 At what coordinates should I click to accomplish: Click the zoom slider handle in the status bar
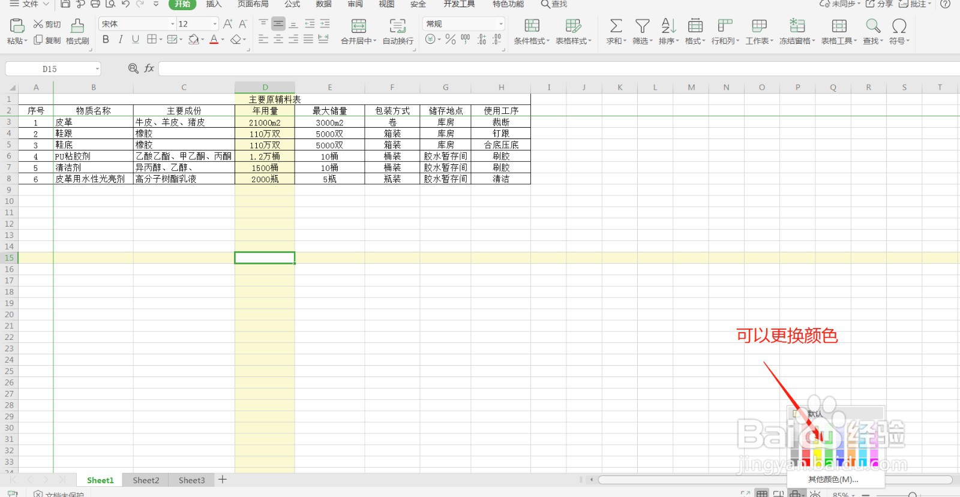point(913,495)
